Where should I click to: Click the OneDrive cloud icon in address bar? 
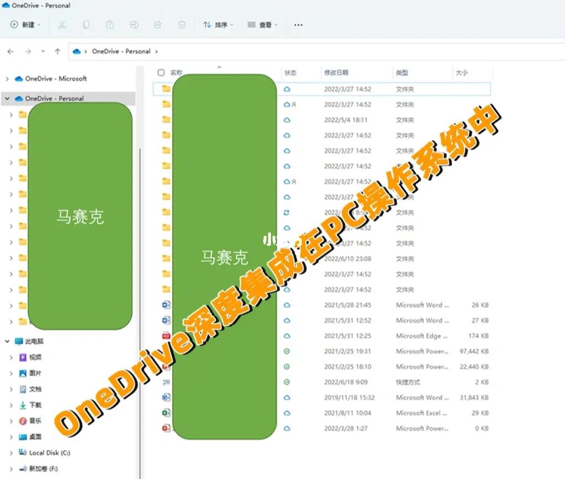pos(76,51)
